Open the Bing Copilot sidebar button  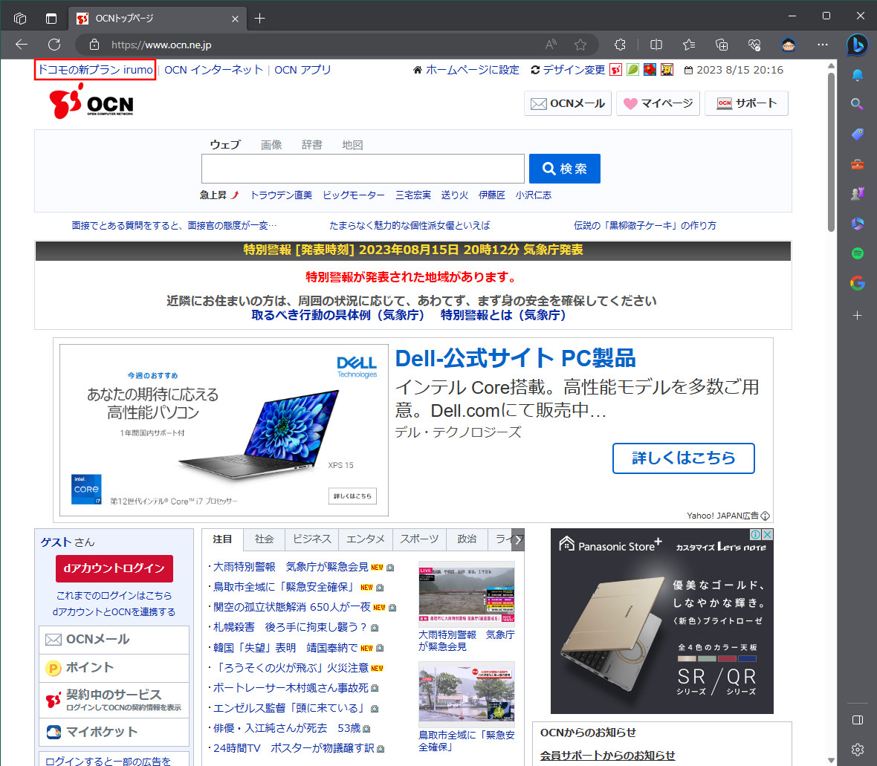(857, 45)
